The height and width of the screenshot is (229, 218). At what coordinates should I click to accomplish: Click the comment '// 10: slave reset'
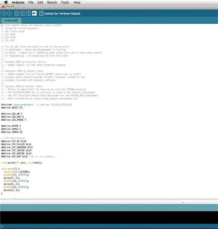(x=13, y=31)
